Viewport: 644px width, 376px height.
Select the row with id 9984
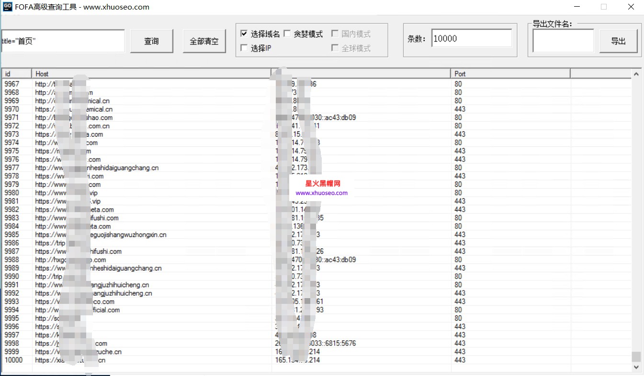coord(316,226)
